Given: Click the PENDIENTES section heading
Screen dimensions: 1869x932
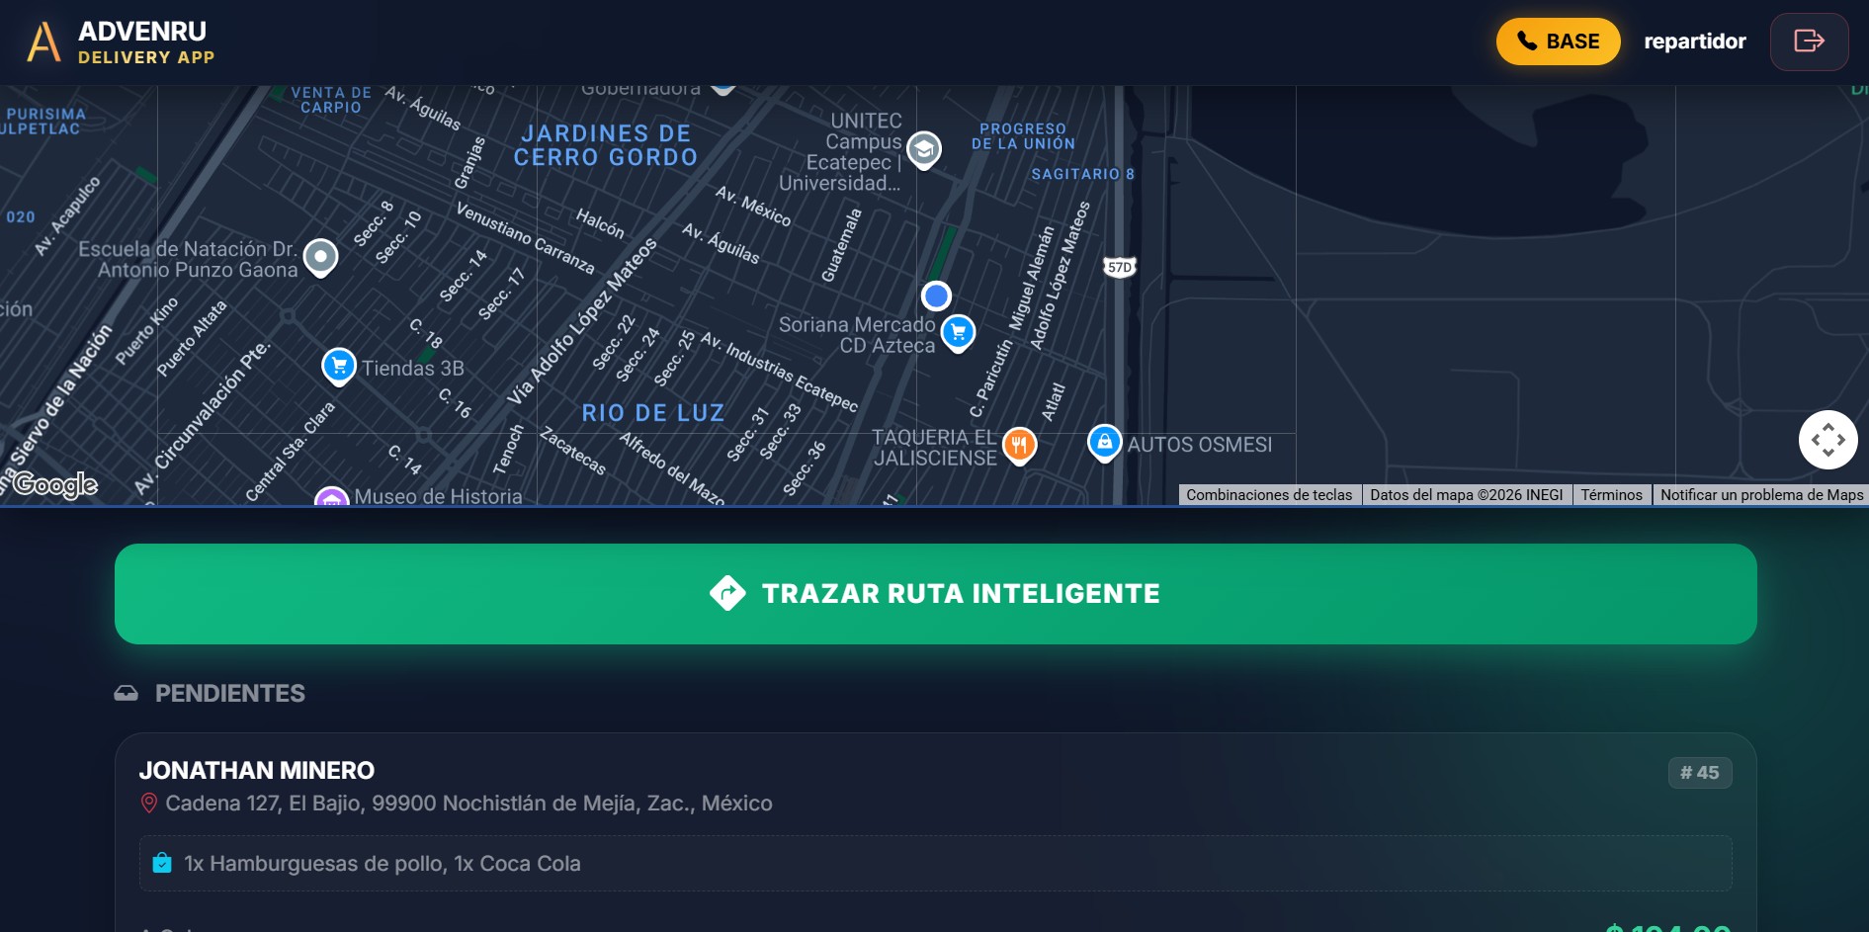Looking at the screenshot, I should 229,694.
